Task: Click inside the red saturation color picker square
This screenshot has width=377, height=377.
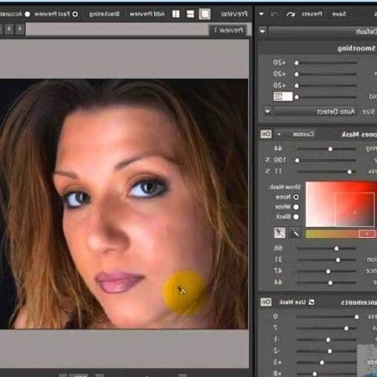Action: (x=341, y=204)
